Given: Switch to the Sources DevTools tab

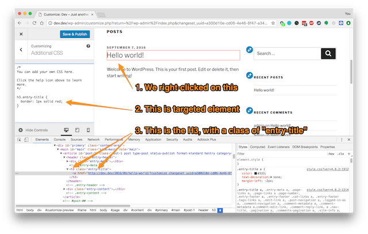Looking at the screenshot, I should [x=76, y=139].
